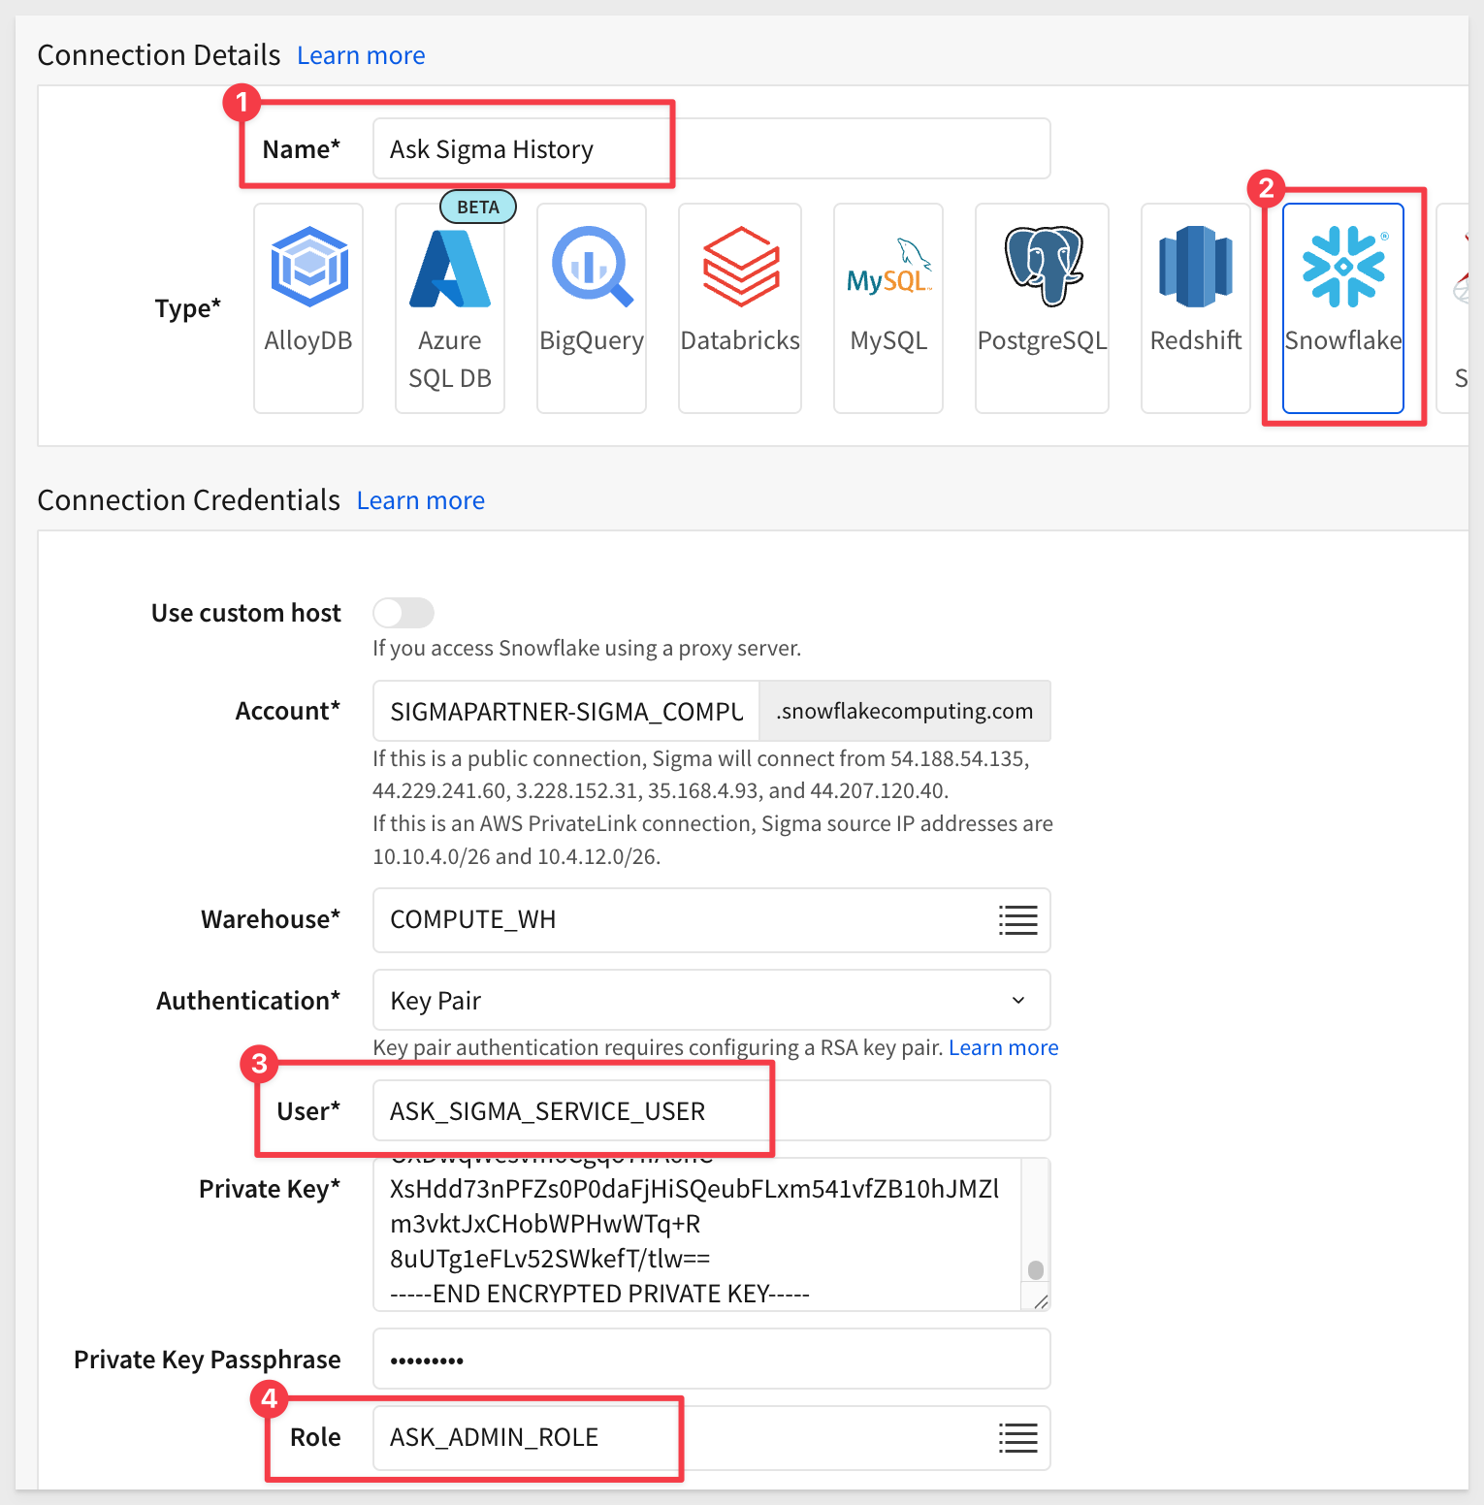Open warehouse list icon in Warehouse field
Screen dimensions: 1484x1505
coord(1018,919)
